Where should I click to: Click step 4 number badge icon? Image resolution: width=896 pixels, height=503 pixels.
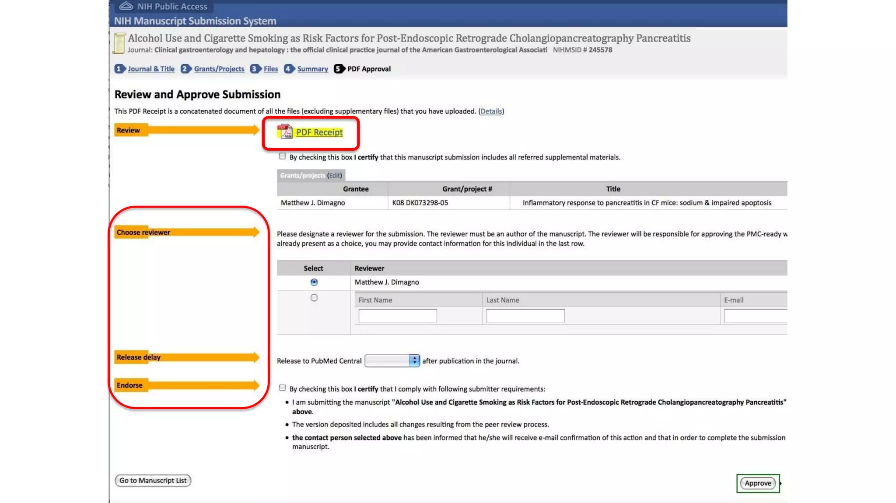pos(289,69)
